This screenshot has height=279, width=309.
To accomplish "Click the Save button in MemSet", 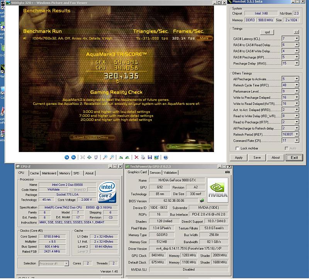I will coord(257,157).
